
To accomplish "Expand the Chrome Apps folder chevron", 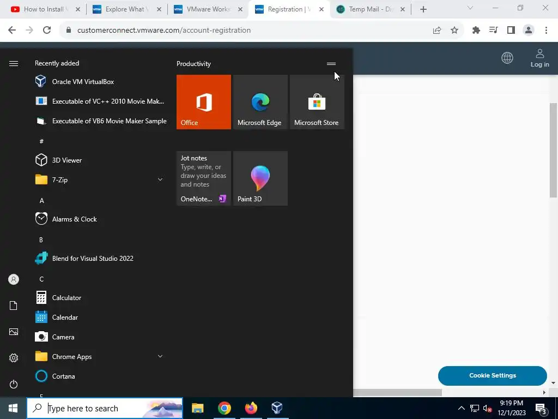I will [160, 356].
